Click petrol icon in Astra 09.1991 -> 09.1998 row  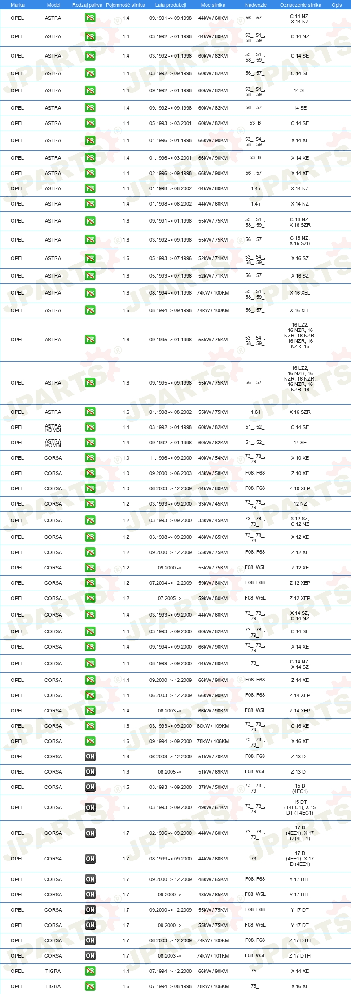[90, 18]
